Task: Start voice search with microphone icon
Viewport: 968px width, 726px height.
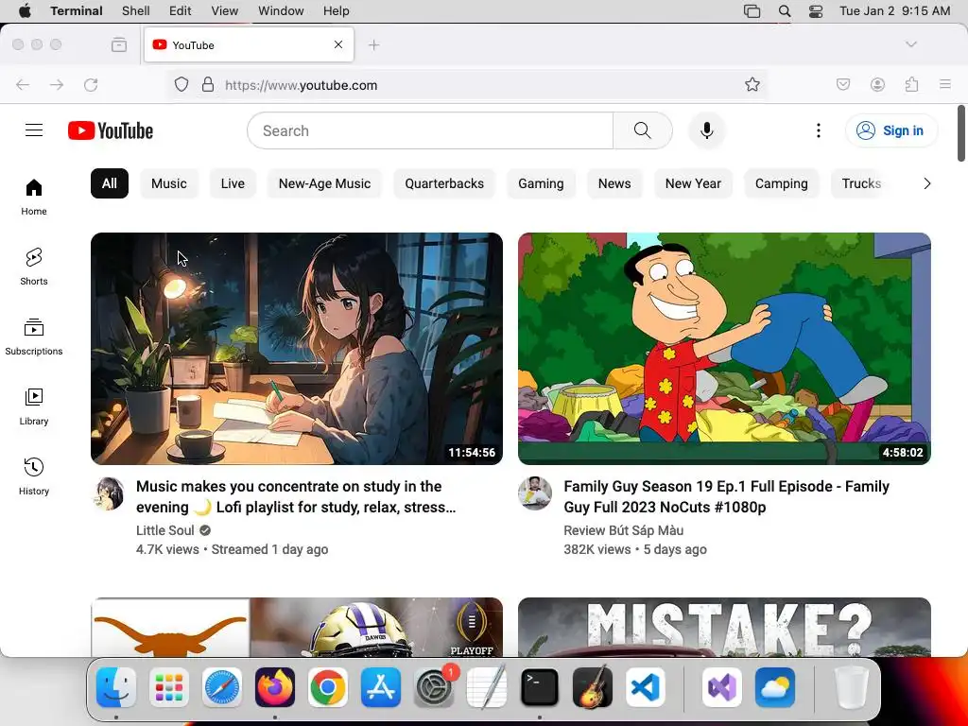Action: click(707, 130)
